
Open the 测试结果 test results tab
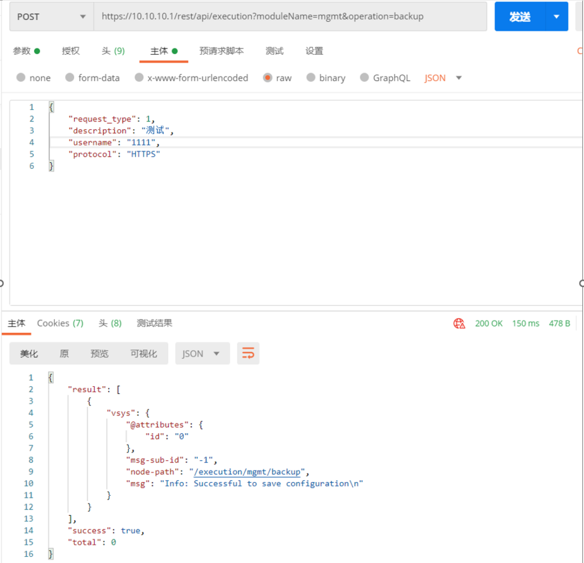click(154, 323)
